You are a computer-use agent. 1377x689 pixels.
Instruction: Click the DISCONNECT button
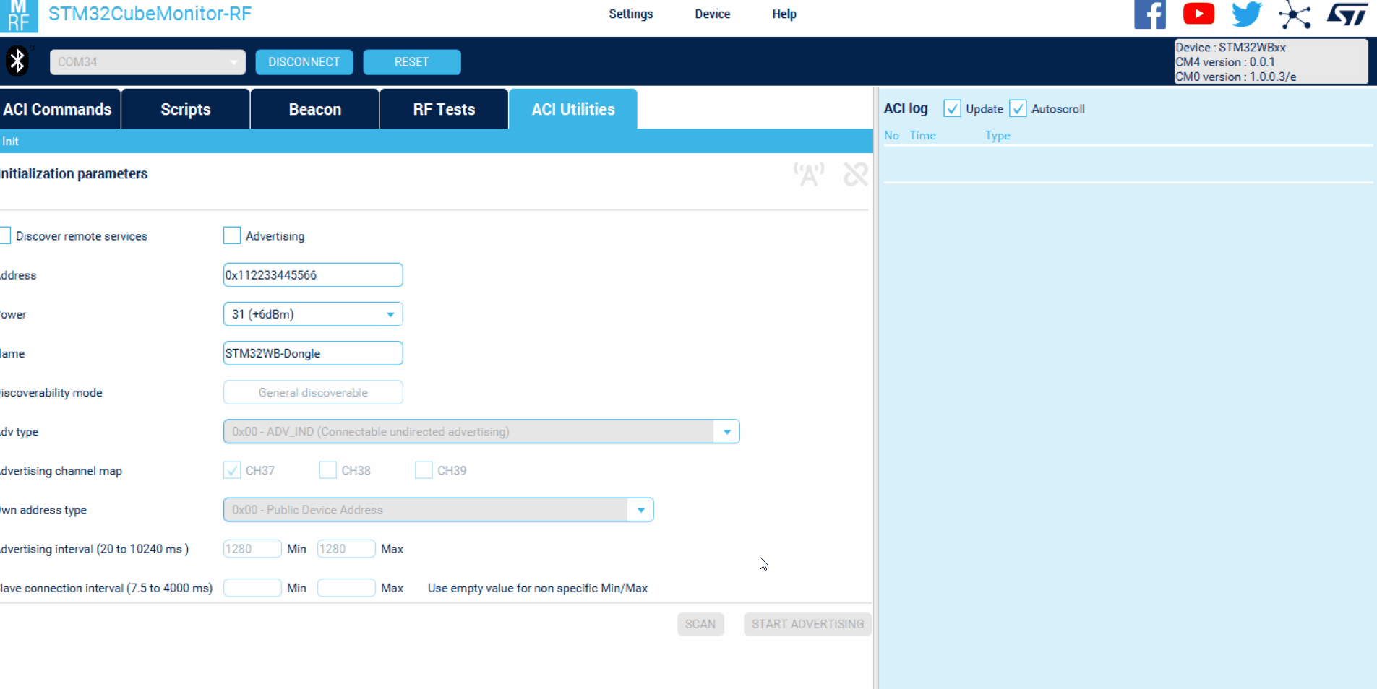304,62
